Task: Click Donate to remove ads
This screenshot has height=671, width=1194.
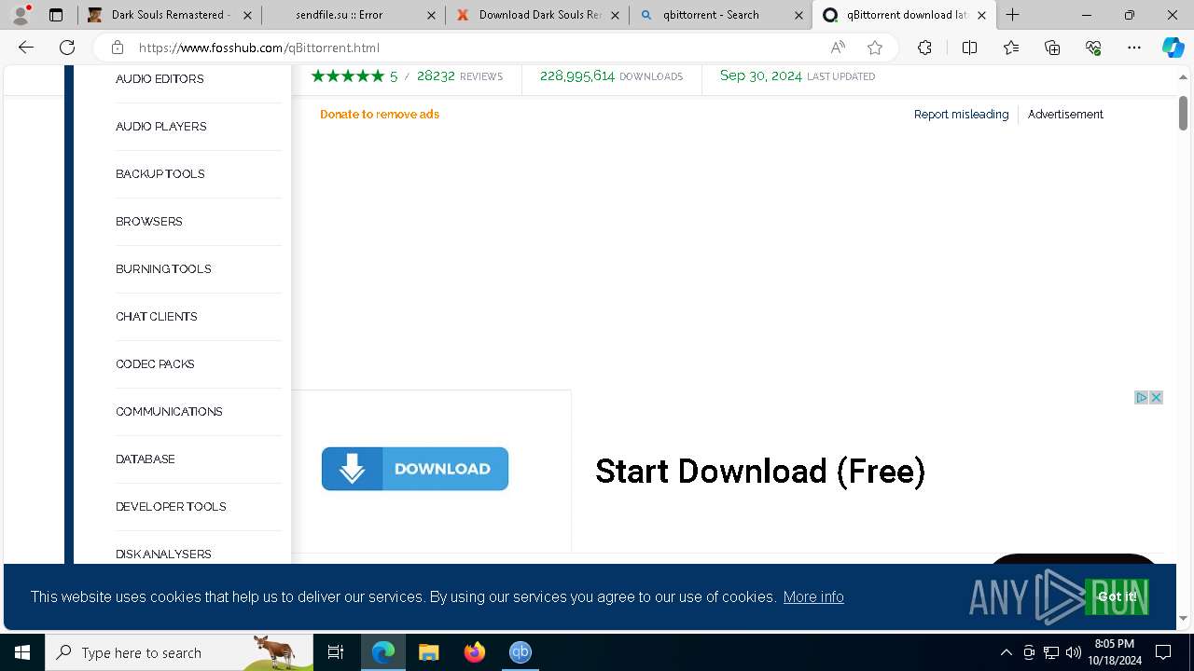Action: (x=380, y=115)
